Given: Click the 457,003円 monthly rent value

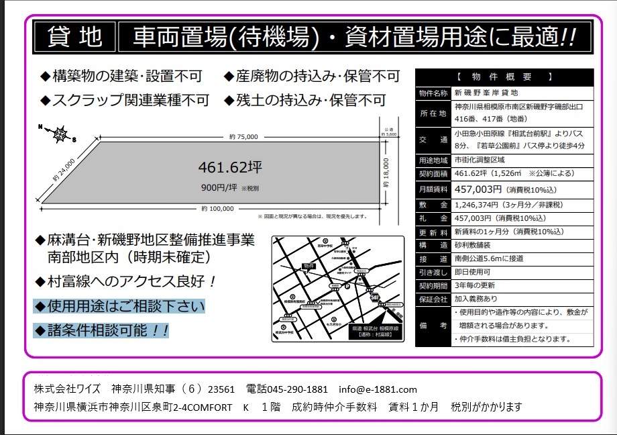Looking at the screenshot, I should tap(478, 190).
